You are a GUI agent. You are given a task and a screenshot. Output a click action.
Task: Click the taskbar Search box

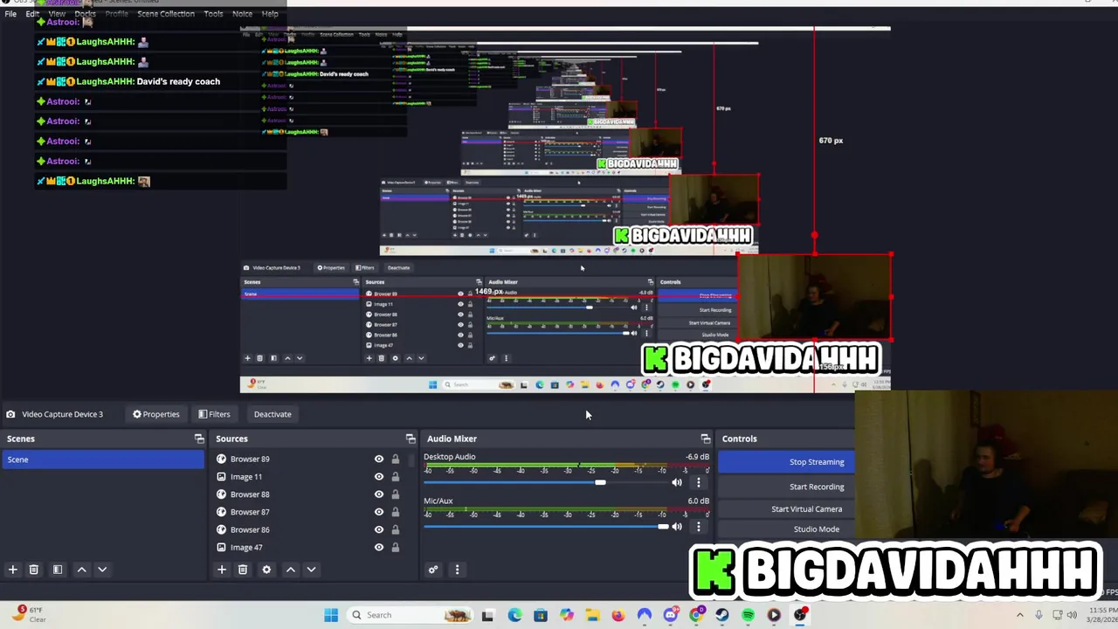[411, 615]
